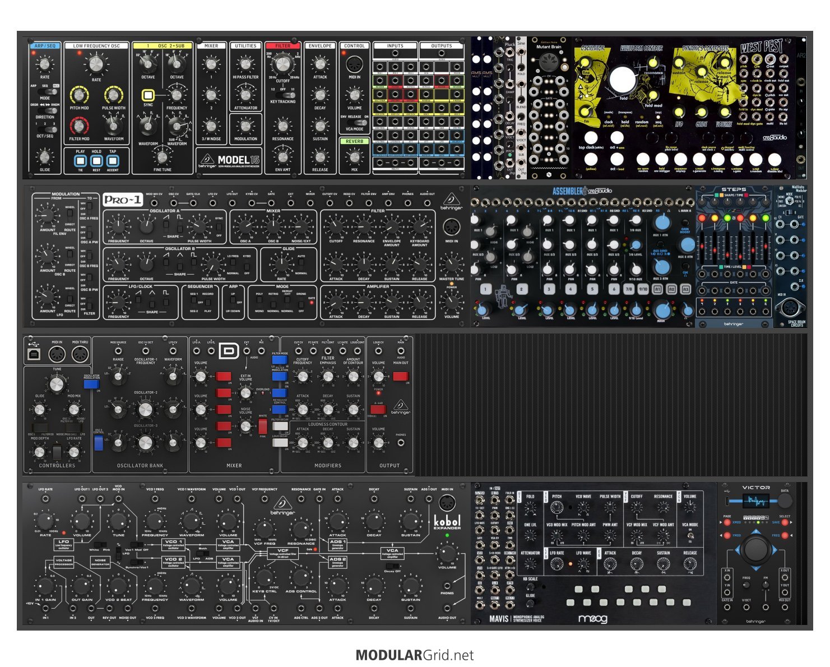The height and width of the screenshot is (667, 830).
Task: Click Kobol Expander PHONES jack
Action: pyautogui.click(x=447, y=586)
